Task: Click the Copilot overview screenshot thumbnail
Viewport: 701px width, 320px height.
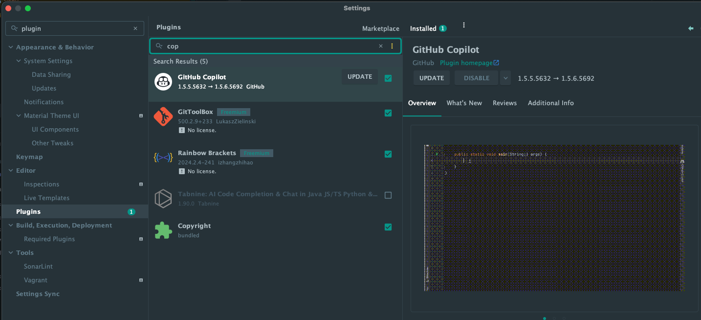Action: pyautogui.click(x=554, y=218)
